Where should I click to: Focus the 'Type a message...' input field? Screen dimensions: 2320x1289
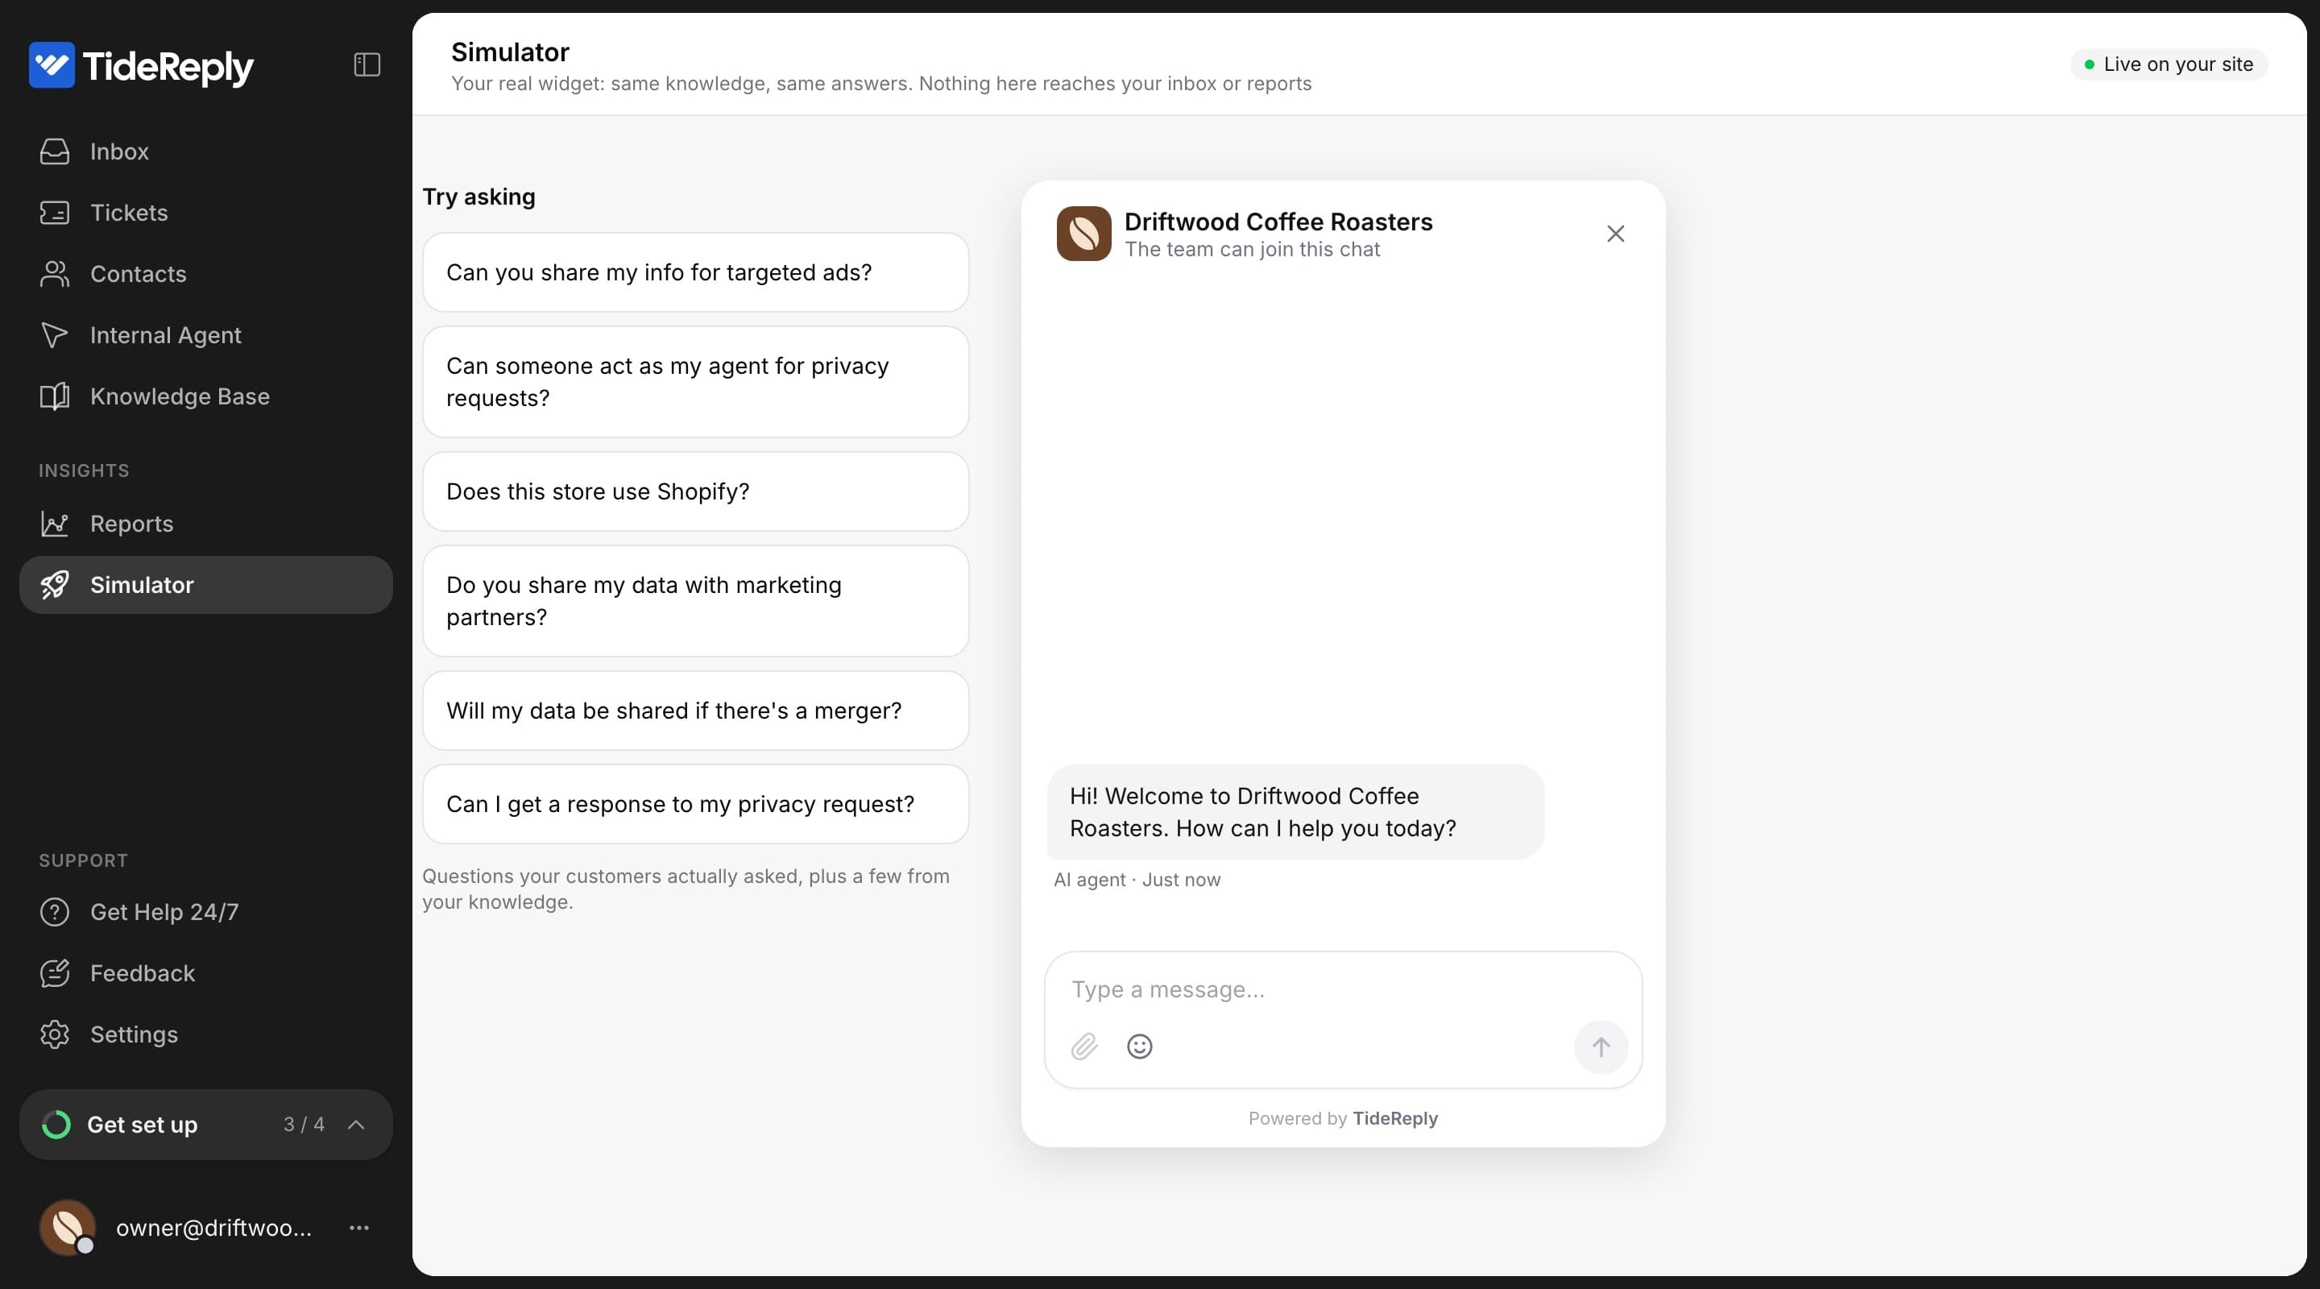pos(1343,989)
